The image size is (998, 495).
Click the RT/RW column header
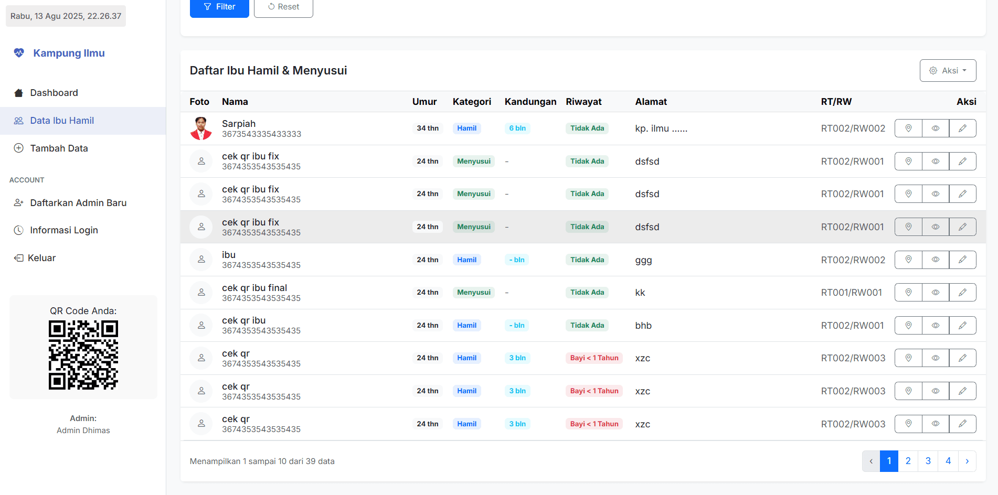click(836, 102)
